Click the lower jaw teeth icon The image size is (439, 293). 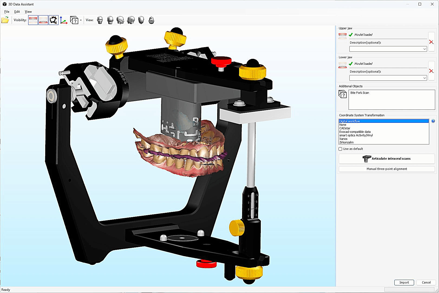coord(343,65)
